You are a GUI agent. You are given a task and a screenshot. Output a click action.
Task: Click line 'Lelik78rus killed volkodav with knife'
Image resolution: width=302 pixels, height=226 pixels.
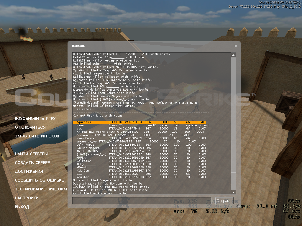tap(106, 77)
